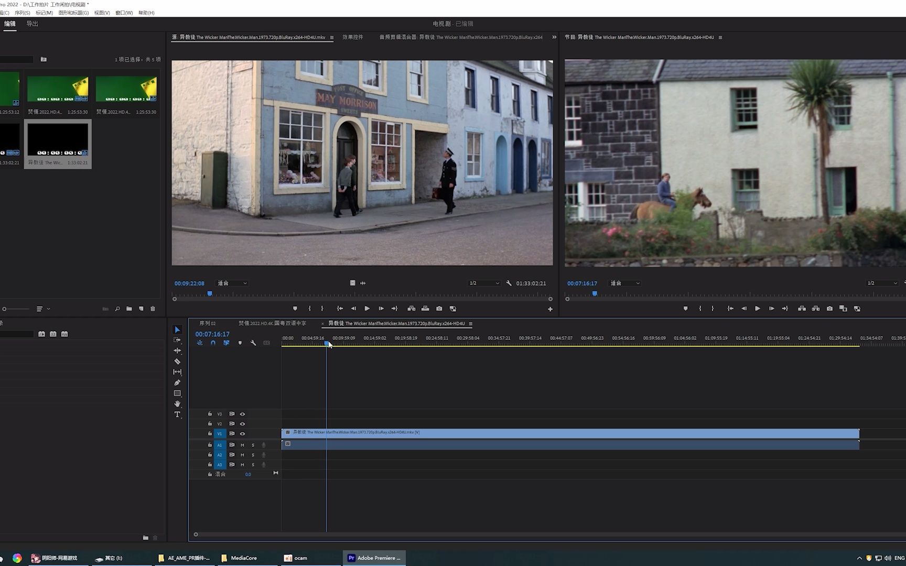Play the program monitor sequence
The width and height of the screenshot is (906, 566).
(x=758, y=309)
